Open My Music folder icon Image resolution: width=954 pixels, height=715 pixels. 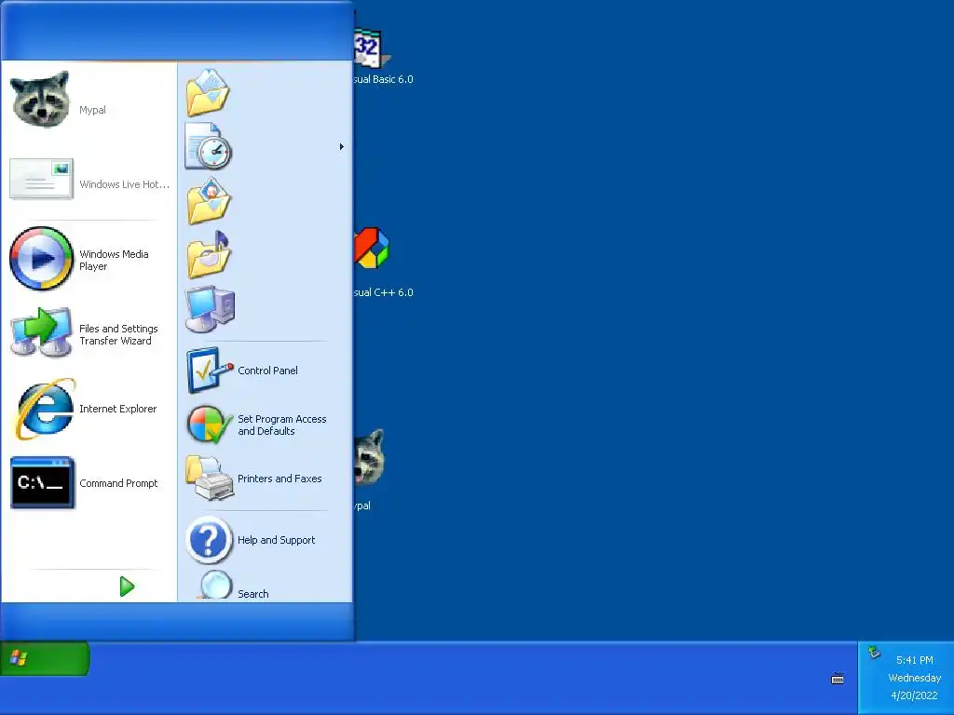pyautogui.click(x=209, y=254)
